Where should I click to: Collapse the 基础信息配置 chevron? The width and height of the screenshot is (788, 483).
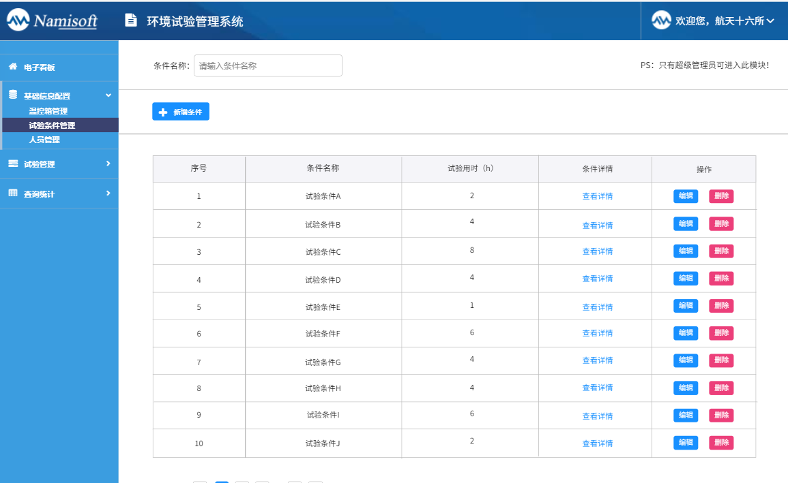coord(108,95)
